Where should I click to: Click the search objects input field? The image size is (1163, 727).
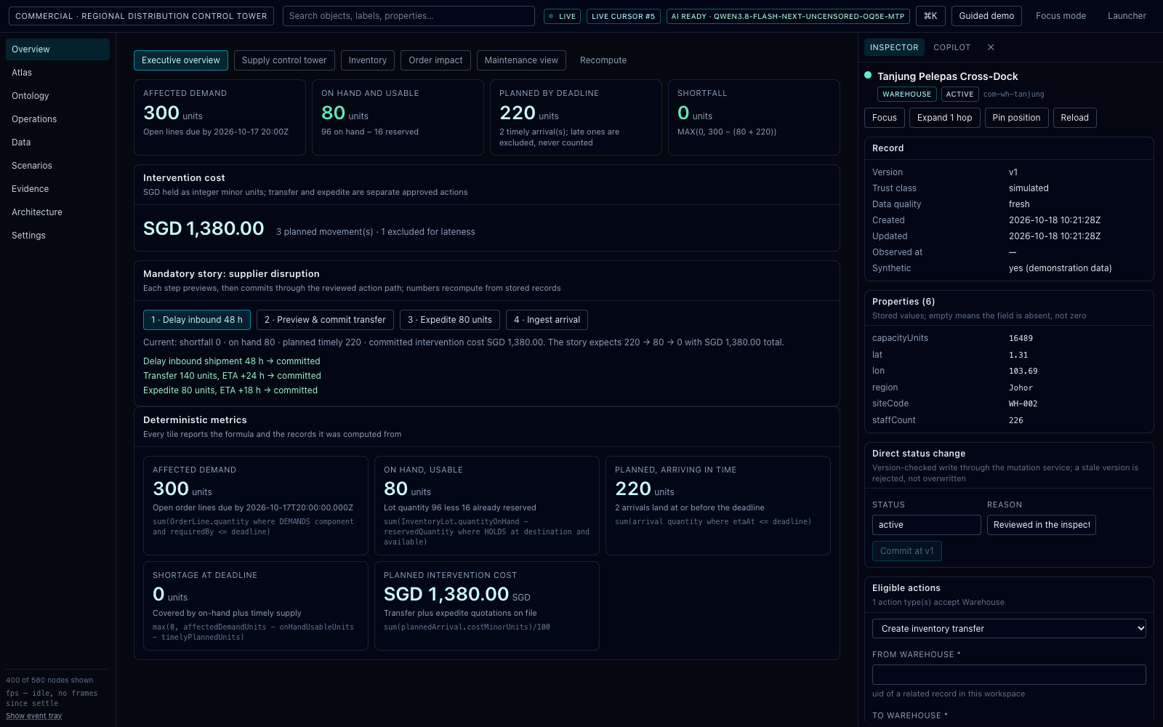(x=409, y=16)
